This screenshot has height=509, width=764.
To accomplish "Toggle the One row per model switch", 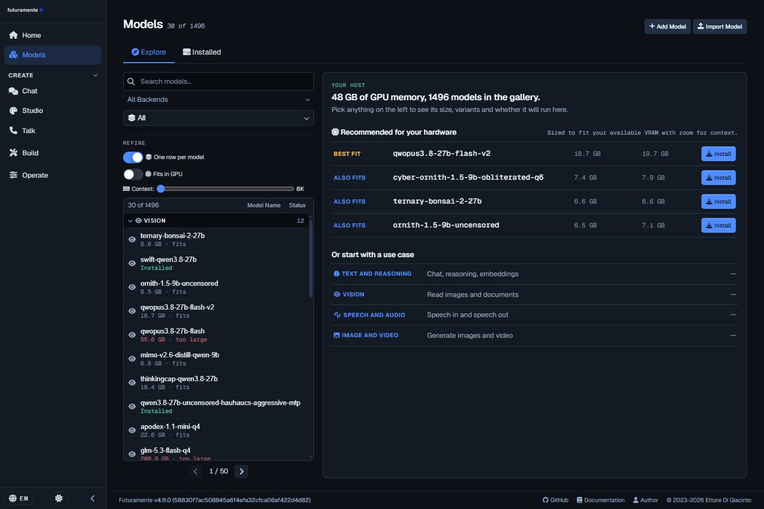I will [133, 157].
